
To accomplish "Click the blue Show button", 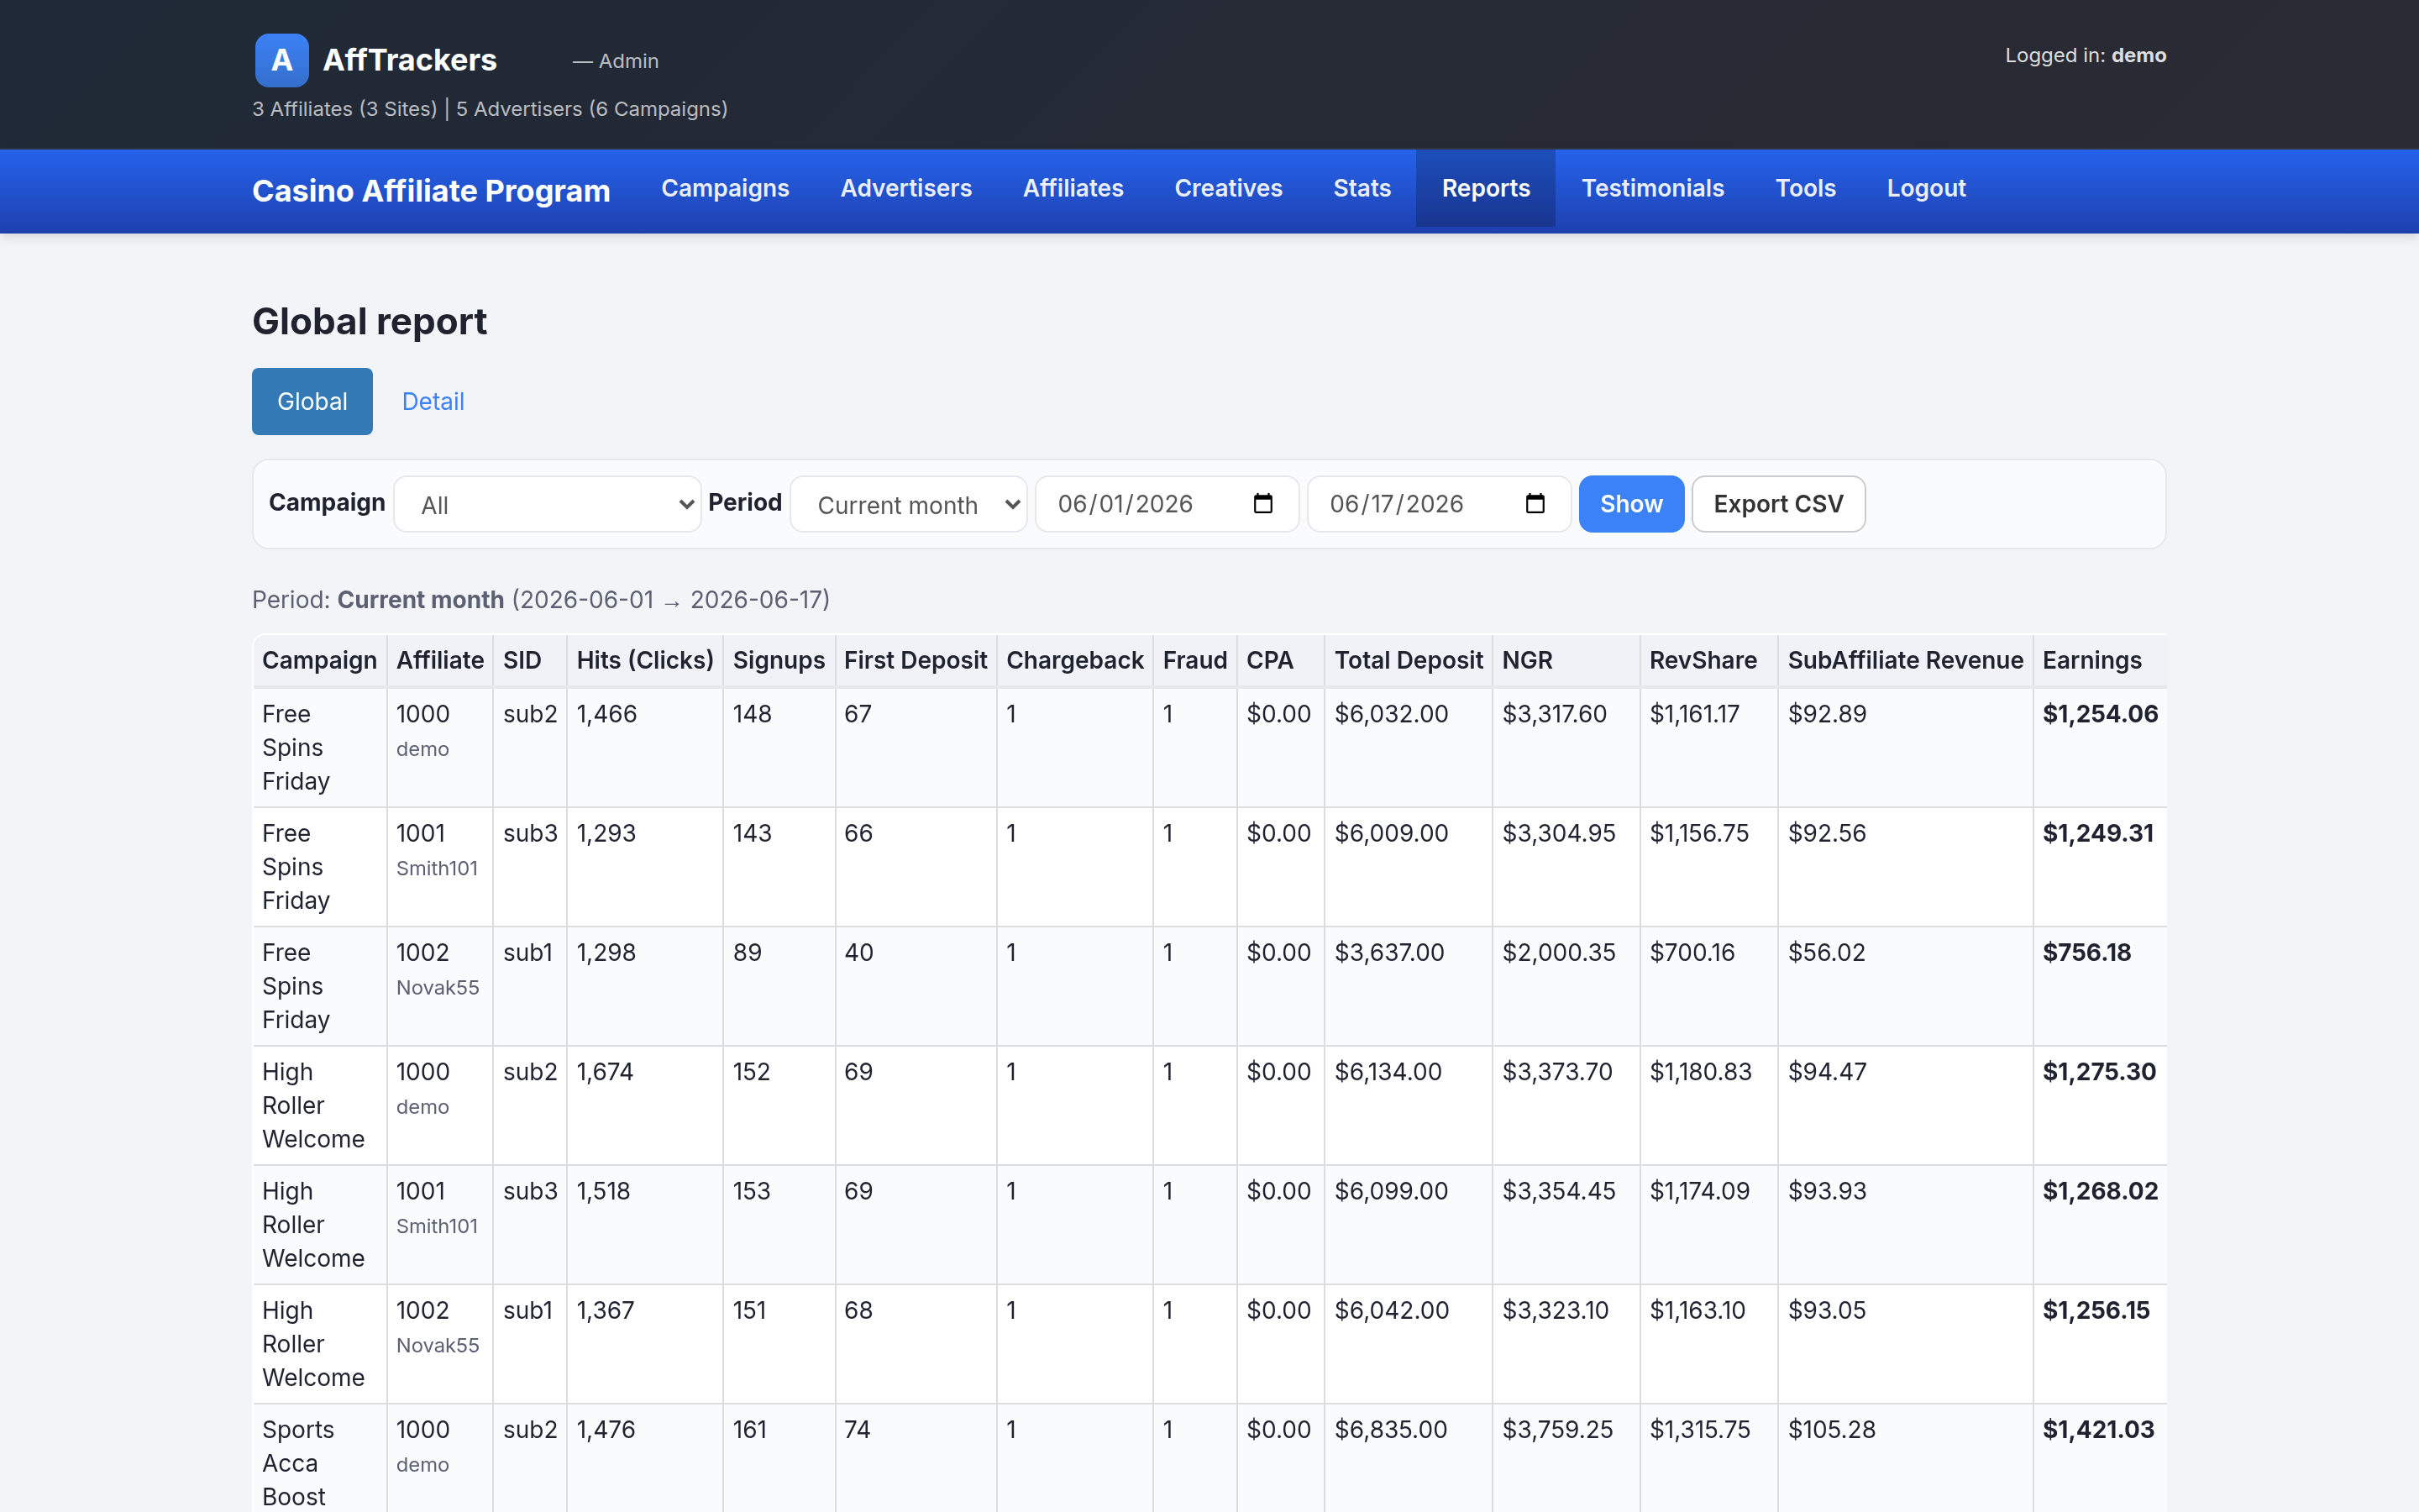I will 1630,504.
